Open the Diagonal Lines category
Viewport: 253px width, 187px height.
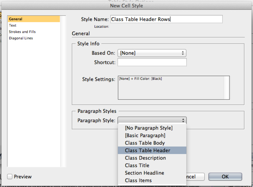pyautogui.click(x=21, y=38)
